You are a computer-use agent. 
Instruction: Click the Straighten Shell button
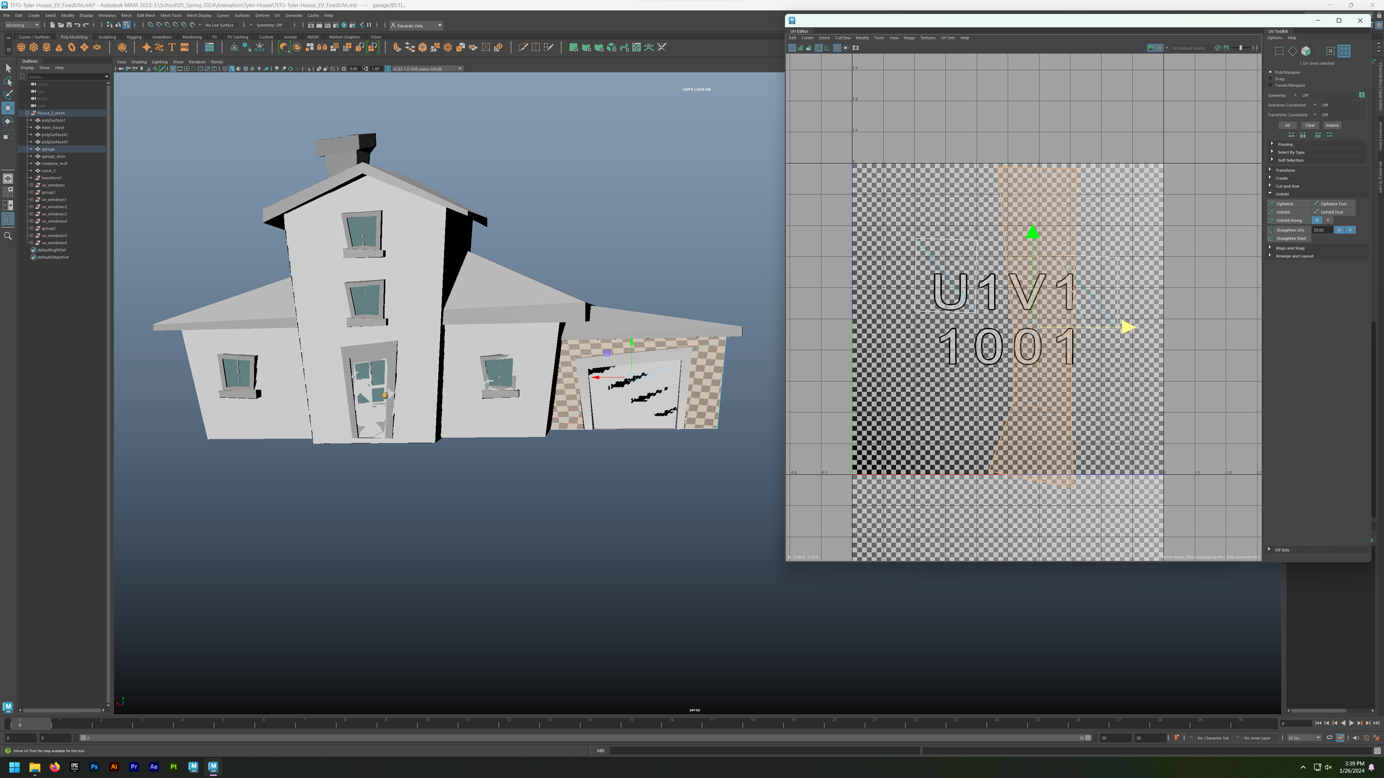point(1290,238)
